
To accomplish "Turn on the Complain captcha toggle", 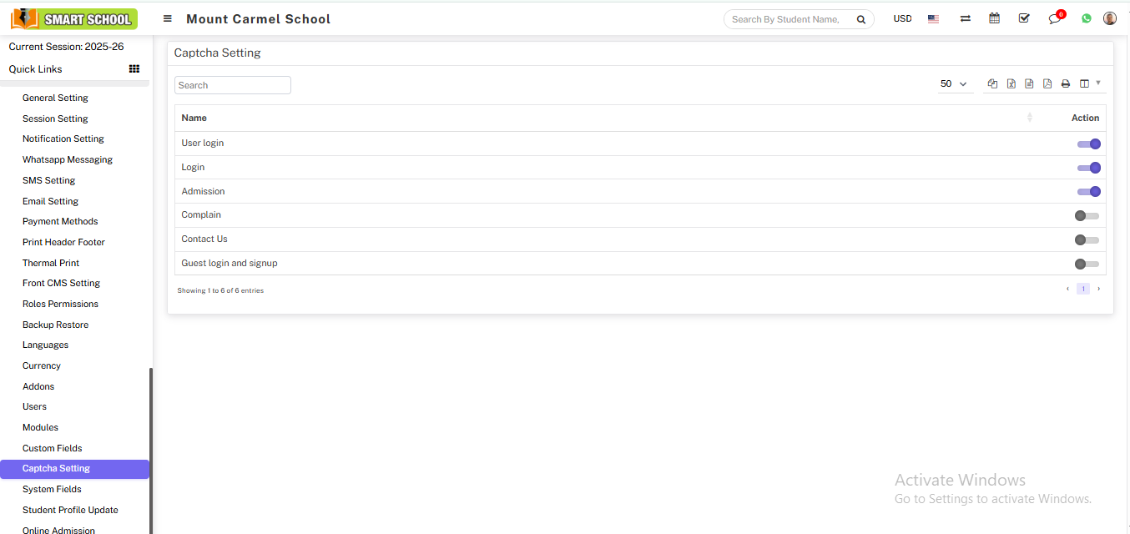I will pos(1087,215).
